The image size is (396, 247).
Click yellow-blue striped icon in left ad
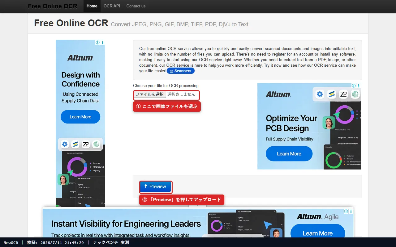point(75,144)
